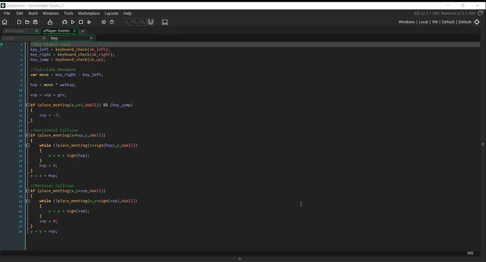Clean the build cache with the broom icon

pyautogui.click(x=89, y=22)
